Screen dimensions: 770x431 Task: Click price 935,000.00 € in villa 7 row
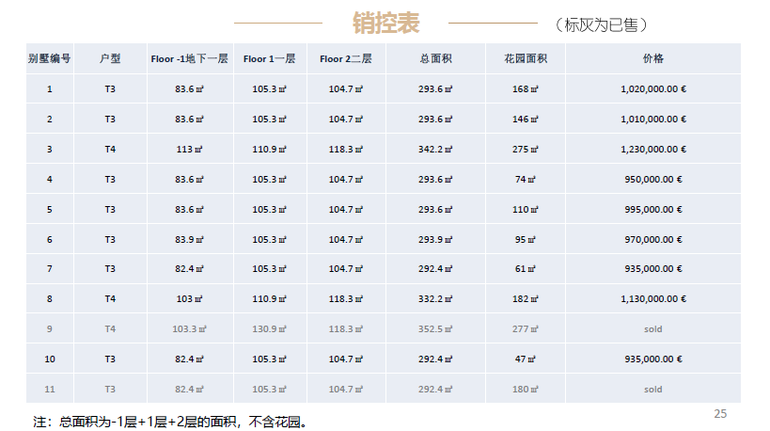click(x=653, y=269)
